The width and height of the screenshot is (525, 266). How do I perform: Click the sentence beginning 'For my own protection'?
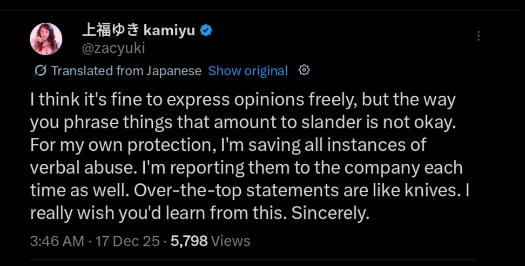point(228,145)
